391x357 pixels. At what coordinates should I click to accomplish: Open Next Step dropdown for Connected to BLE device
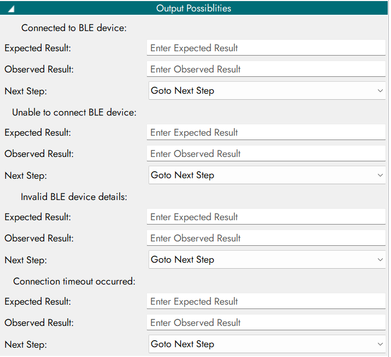coord(267,90)
